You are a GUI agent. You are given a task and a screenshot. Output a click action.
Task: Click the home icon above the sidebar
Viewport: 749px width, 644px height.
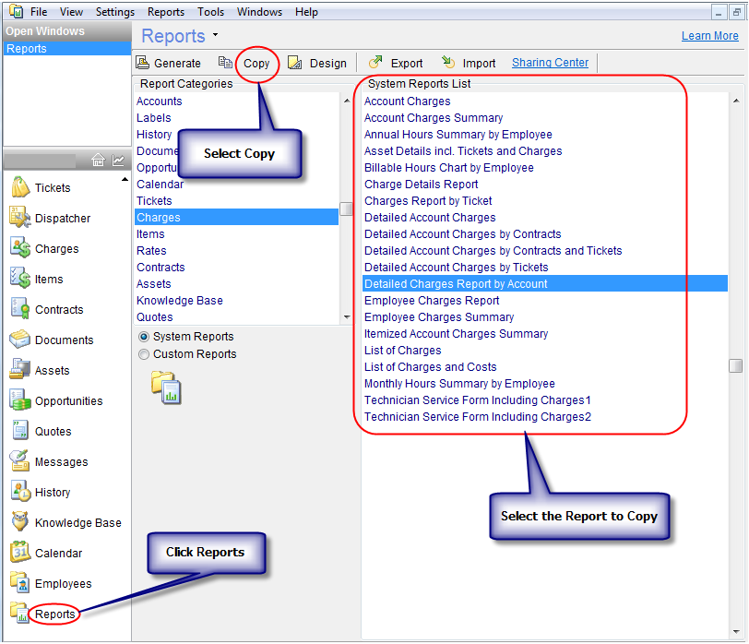99,161
